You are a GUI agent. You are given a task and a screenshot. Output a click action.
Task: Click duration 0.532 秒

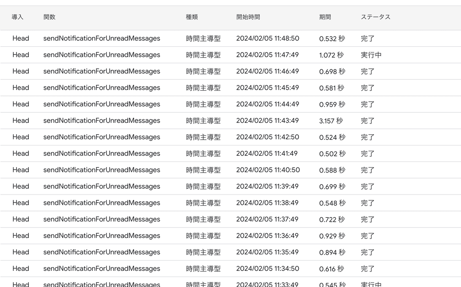click(x=332, y=38)
